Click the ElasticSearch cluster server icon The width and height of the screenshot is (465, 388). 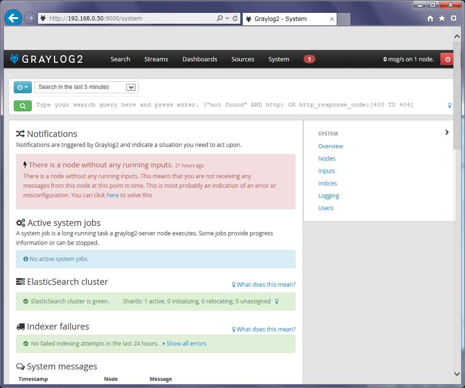(x=20, y=281)
